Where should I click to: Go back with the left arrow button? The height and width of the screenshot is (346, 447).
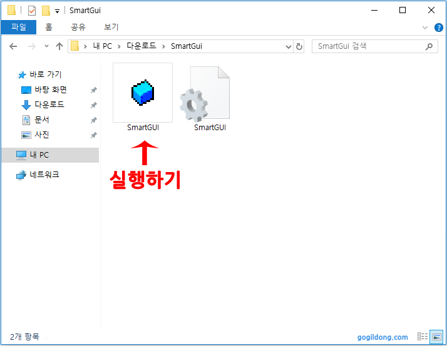tap(13, 46)
